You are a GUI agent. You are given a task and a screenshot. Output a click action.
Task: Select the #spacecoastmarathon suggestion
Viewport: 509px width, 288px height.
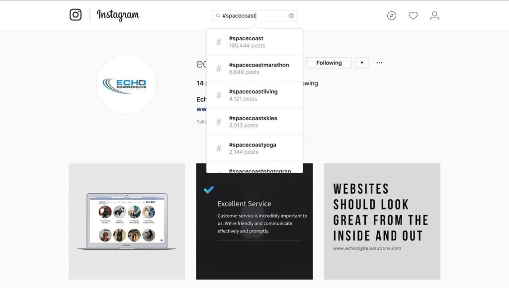pos(254,69)
